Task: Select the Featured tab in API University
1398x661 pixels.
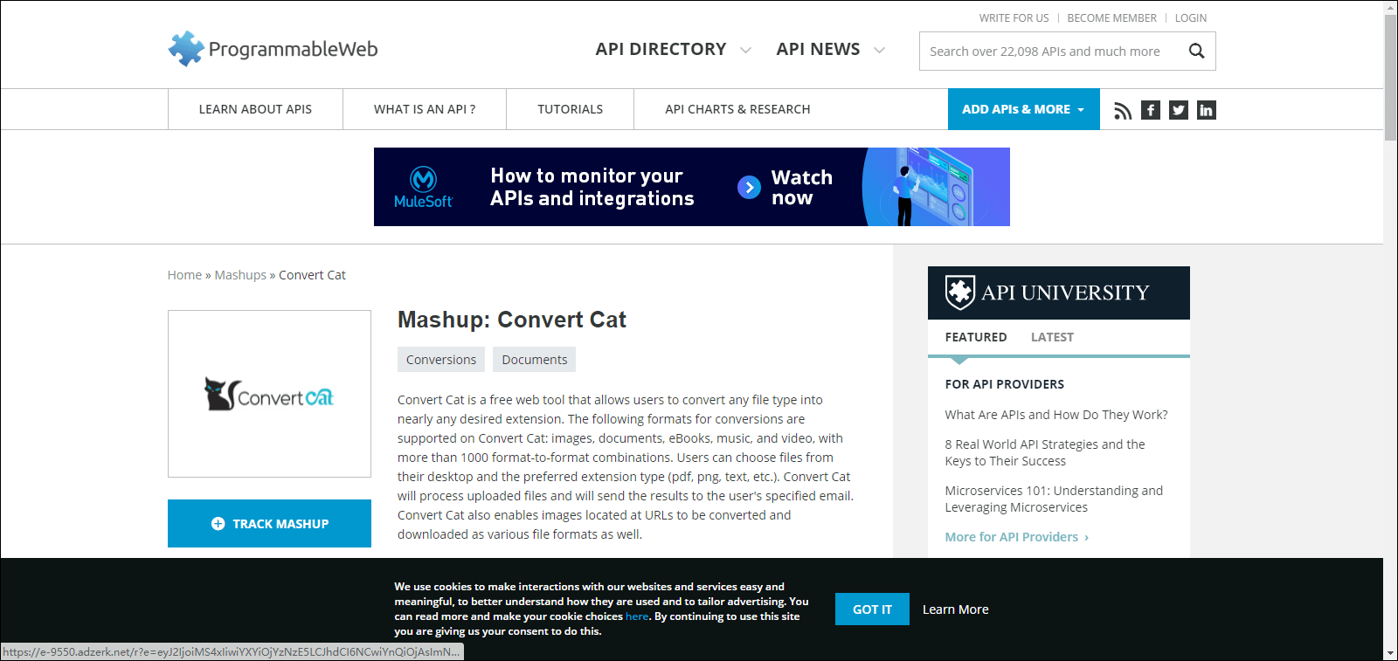Action: click(x=975, y=337)
